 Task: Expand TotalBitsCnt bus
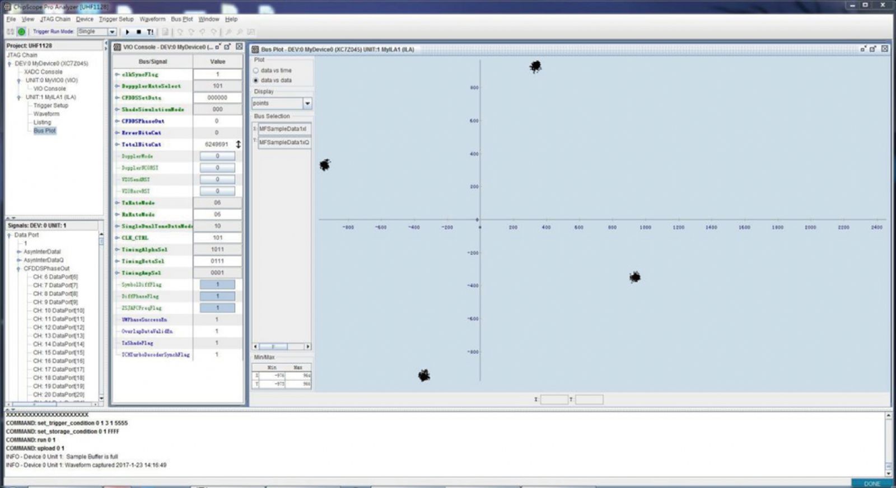pyautogui.click(x=118, y=144)
